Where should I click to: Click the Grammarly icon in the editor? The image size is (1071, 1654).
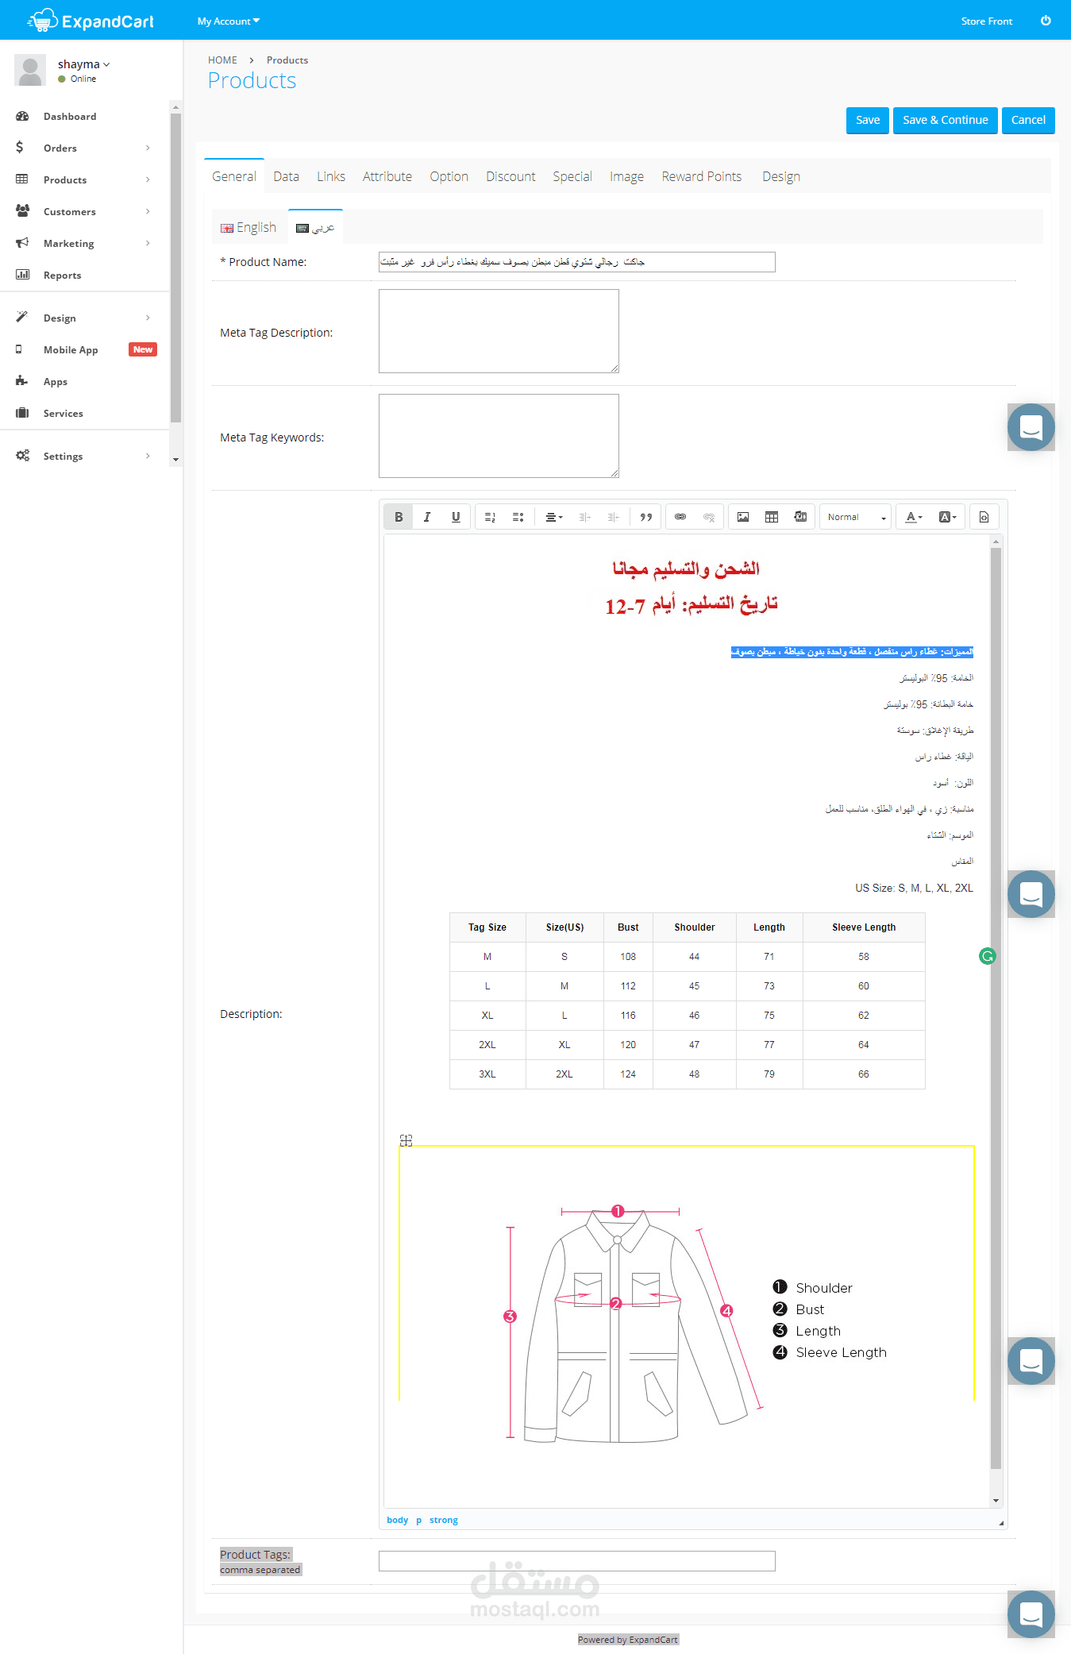click(987, 956)
